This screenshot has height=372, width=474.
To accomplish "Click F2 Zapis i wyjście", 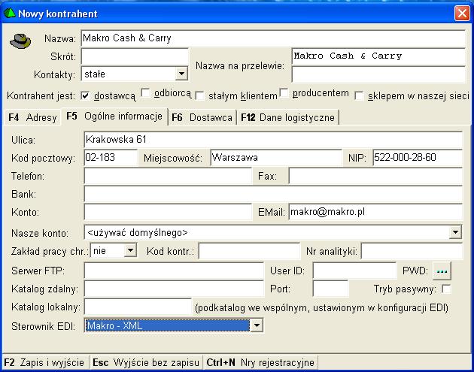I will (44, 362).
